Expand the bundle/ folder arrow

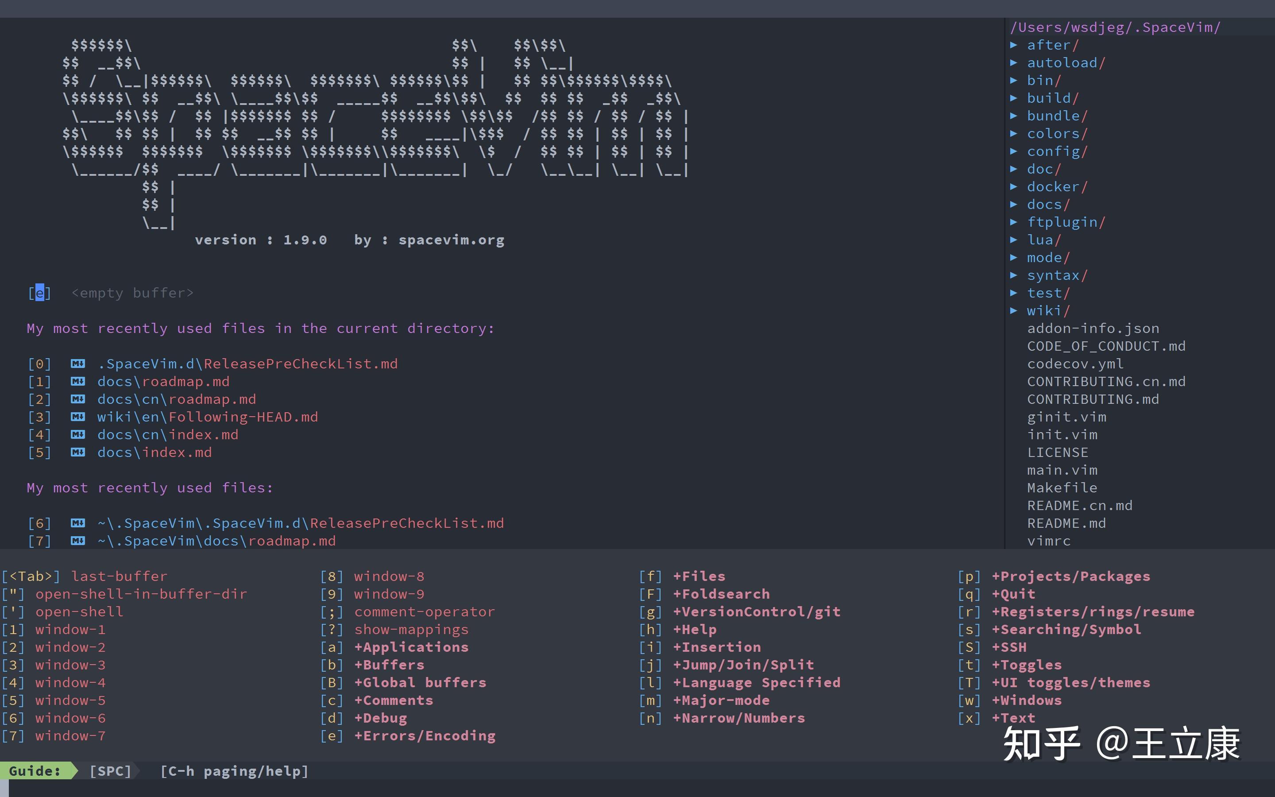(x=1014, y=116)
